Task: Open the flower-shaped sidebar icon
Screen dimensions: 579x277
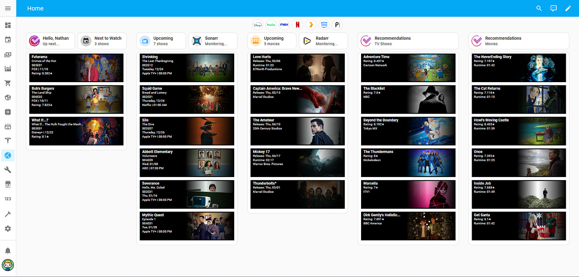Action: coord(8,112)
